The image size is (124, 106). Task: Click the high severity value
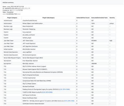point(111,41)
